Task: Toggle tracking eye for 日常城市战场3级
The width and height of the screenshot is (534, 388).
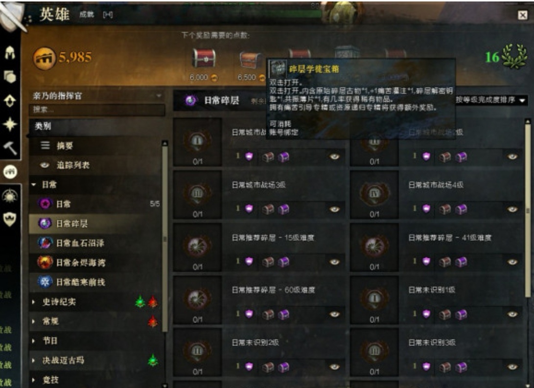Action: [x=334, y=209]
